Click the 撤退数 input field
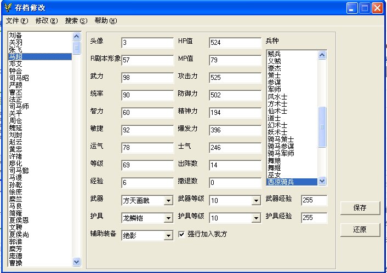Image resolution: width=387 pixels, height=273 pixels. click(235, 183)
